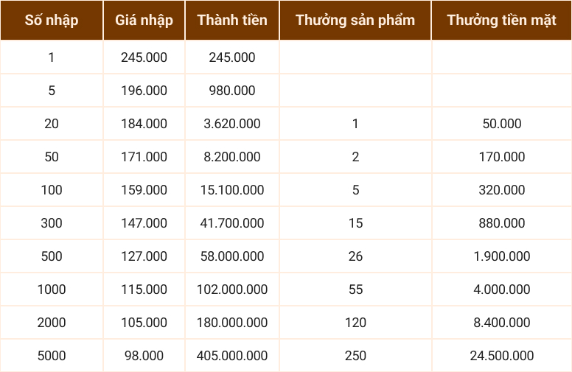
Task: Click the 196.000 import price cell
Action: coord(144,91)
